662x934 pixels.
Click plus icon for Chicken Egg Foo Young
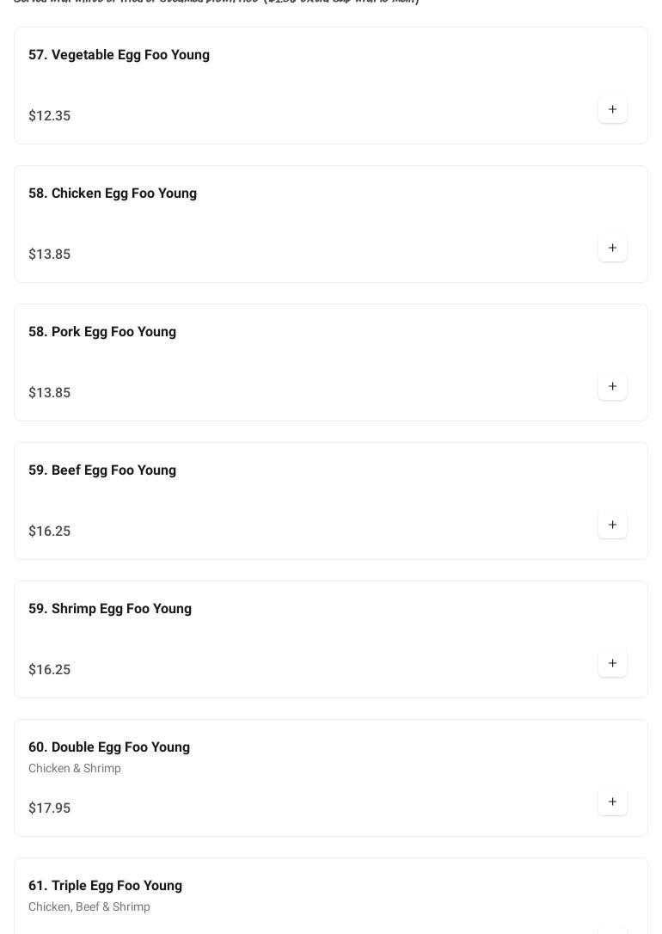click(x=612, y=249)
